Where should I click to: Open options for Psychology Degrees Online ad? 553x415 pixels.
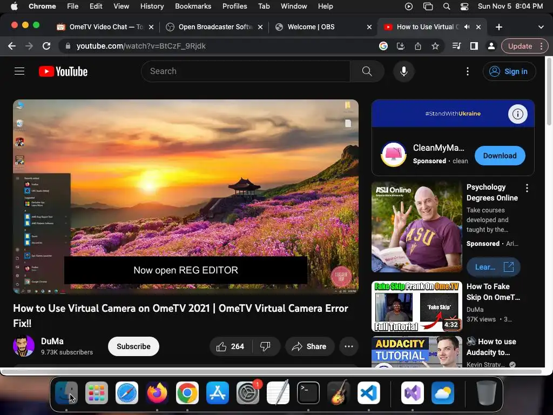pos(527,188)
